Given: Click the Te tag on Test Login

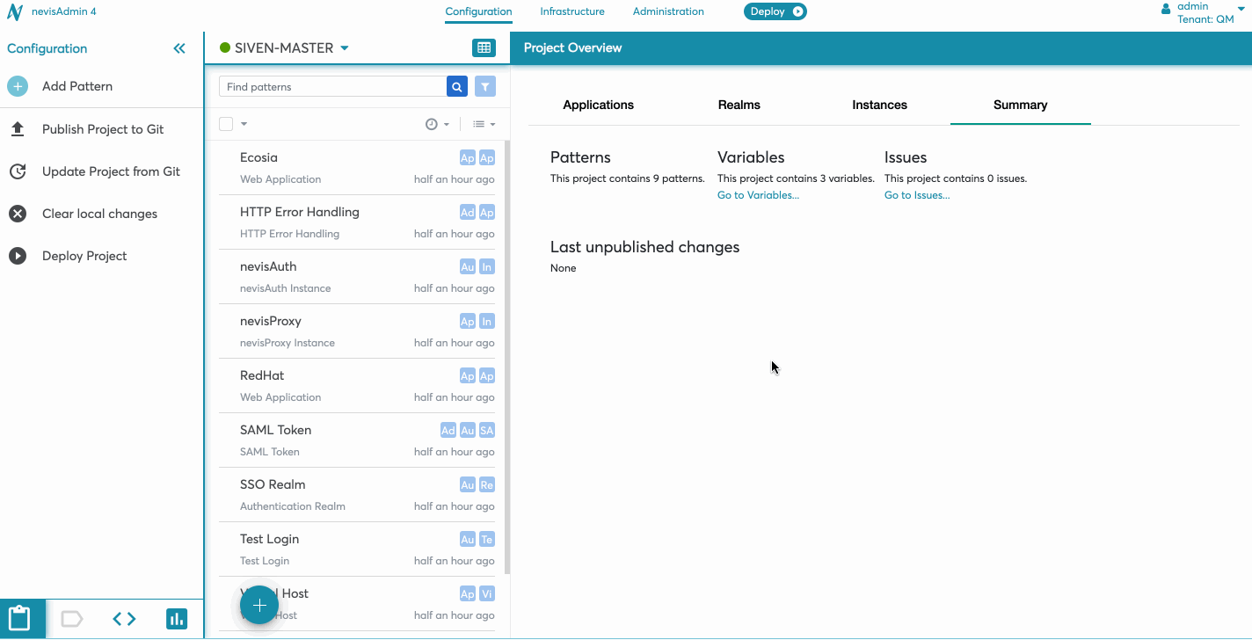Looking at the screenshot, I should click(x=487, y=540).
